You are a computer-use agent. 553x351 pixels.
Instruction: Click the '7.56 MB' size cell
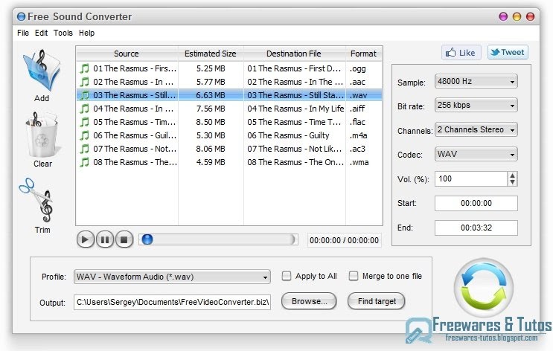pyautogui.click(x=211, y=109)
